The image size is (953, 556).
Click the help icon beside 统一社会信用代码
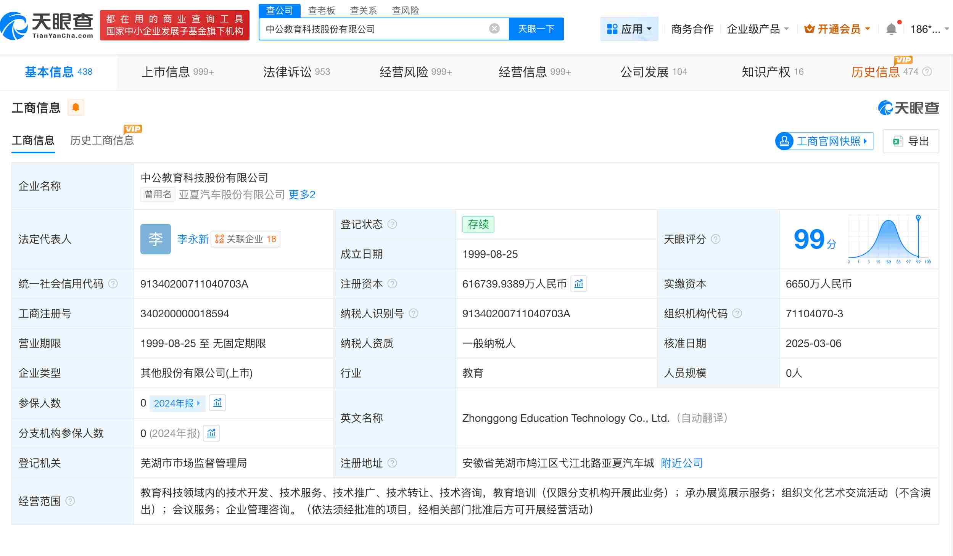click(112, 284)
